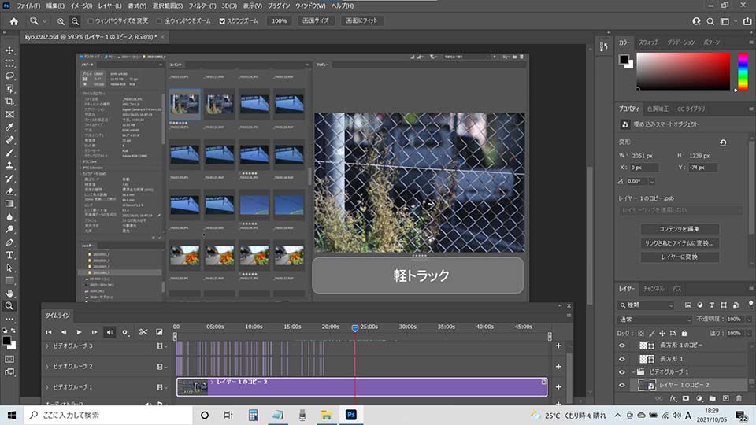Open 不透明度 opacity dropdown arrow
This screenshot has height=425, width=756.
pyautogui.click(x=748, y=320)
